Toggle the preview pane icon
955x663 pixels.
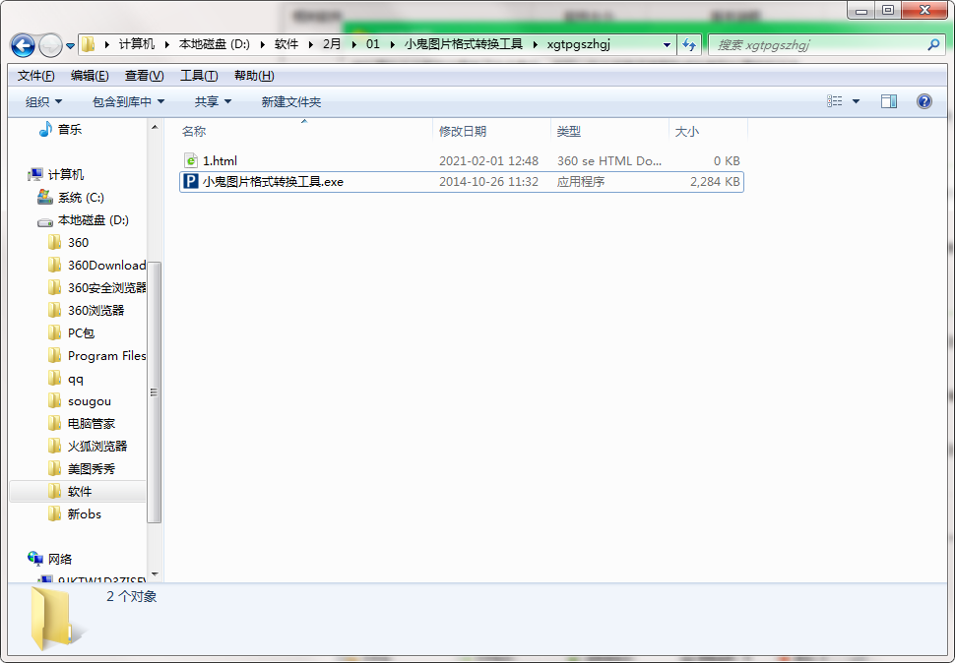(889, 101)
